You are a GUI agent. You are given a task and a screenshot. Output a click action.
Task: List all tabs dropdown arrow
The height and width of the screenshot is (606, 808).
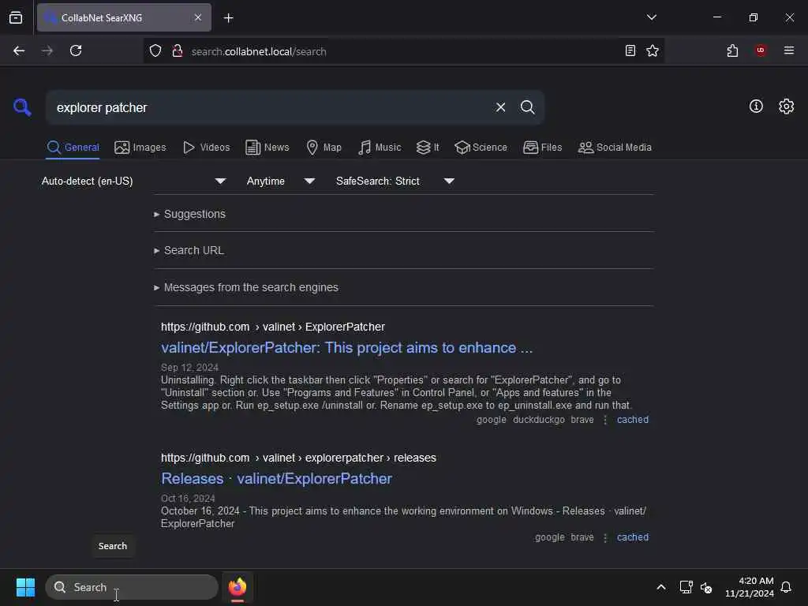[x=651, y=17]
